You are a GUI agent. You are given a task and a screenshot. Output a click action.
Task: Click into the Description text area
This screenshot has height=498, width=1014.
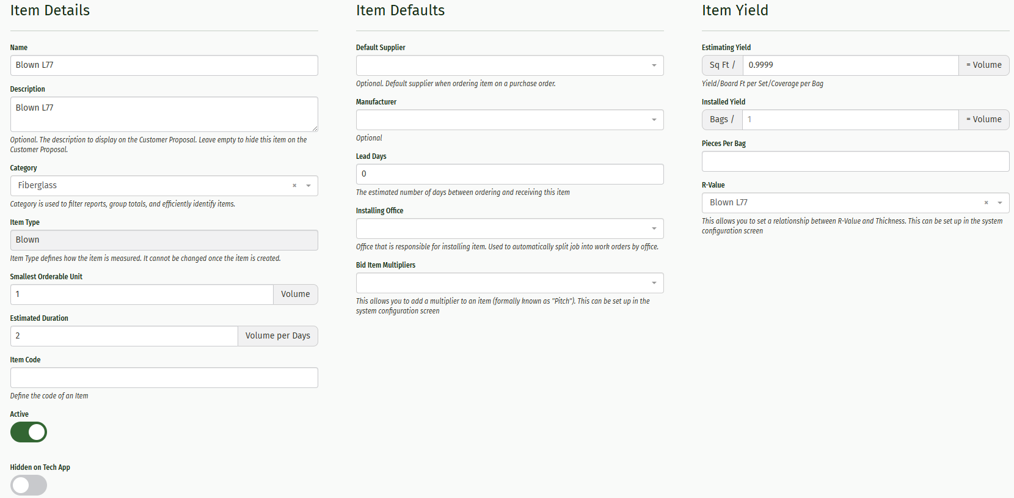tap(164, 114)
